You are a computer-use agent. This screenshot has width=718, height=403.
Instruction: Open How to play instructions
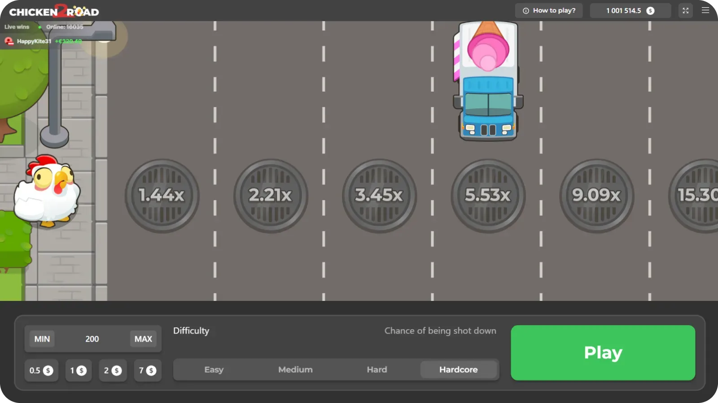coord(549,10)
